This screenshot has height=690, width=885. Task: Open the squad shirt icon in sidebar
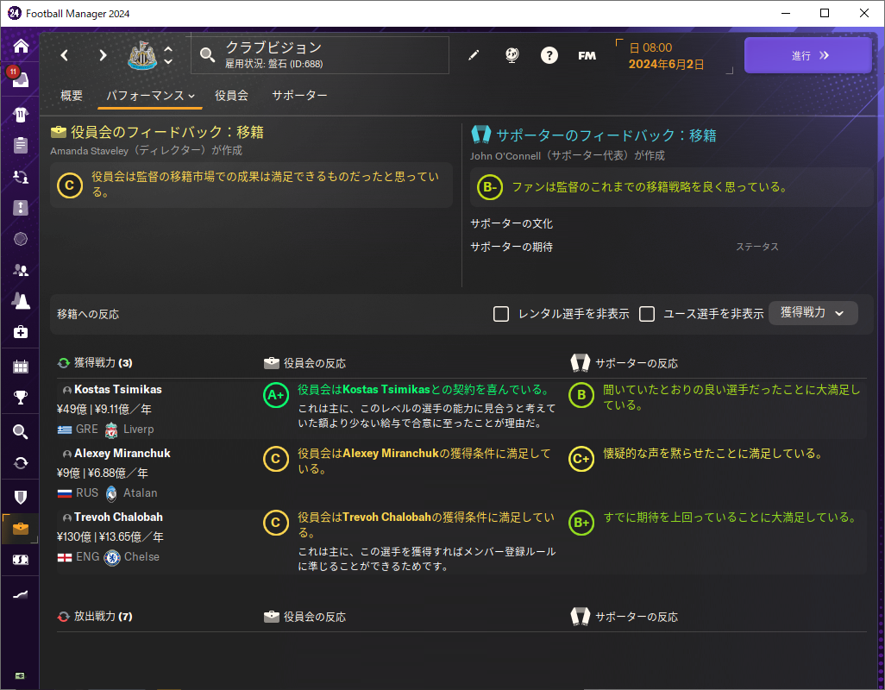(21, 115)
